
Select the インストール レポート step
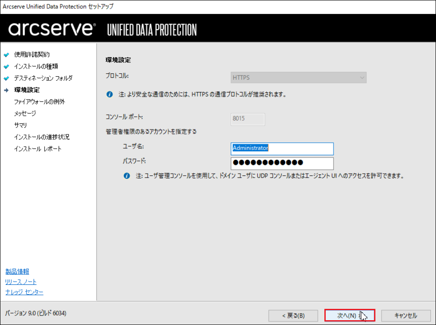(x=37, y=149)
